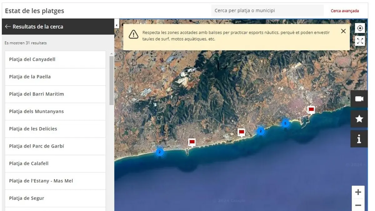
Task: Go back using the results arrow
Action: [x=8, y=27]
